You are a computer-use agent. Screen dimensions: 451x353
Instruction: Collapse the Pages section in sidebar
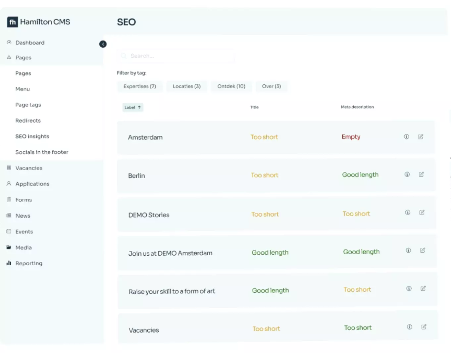coord(23,58)
